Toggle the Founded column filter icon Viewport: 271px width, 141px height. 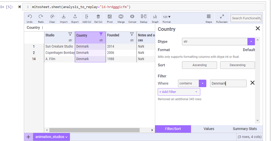pyautogui.click(x=132, y=34)
